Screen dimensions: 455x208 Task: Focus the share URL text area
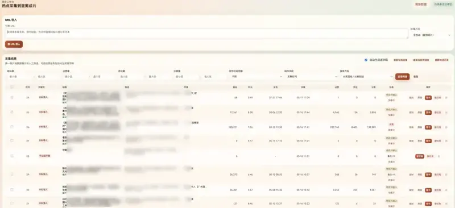206,34
